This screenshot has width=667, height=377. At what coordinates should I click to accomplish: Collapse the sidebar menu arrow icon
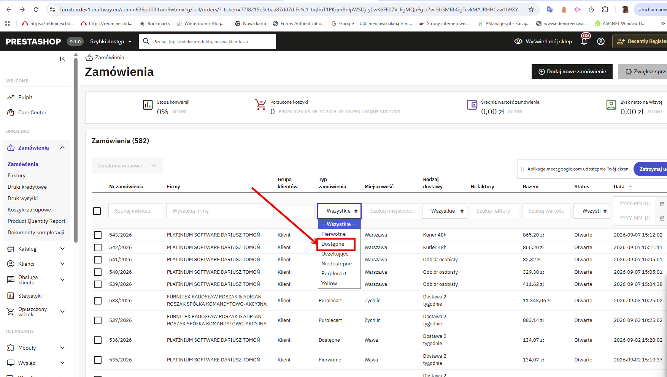[x=62, y=59]
